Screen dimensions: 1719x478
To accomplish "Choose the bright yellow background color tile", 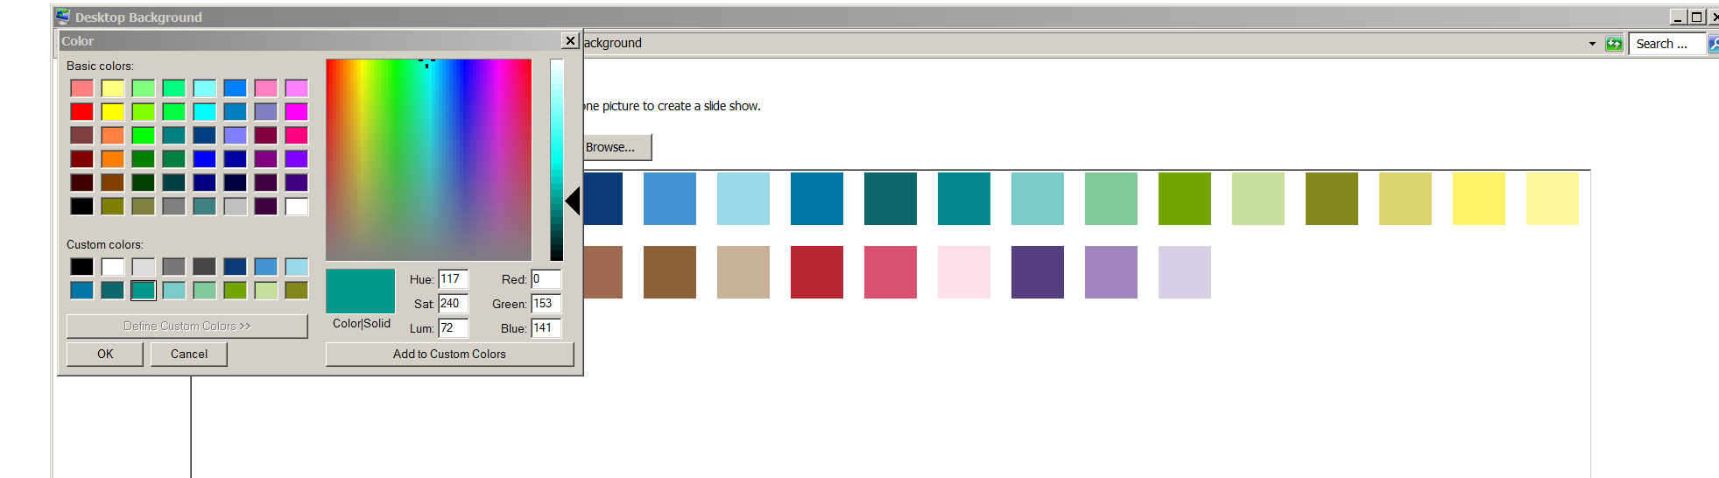I will pyautogui.click(x=1478, y=199).
